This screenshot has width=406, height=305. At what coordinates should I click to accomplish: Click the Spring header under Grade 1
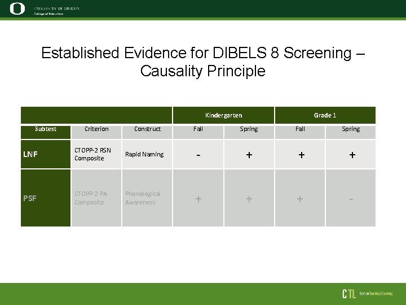(351, 132)
